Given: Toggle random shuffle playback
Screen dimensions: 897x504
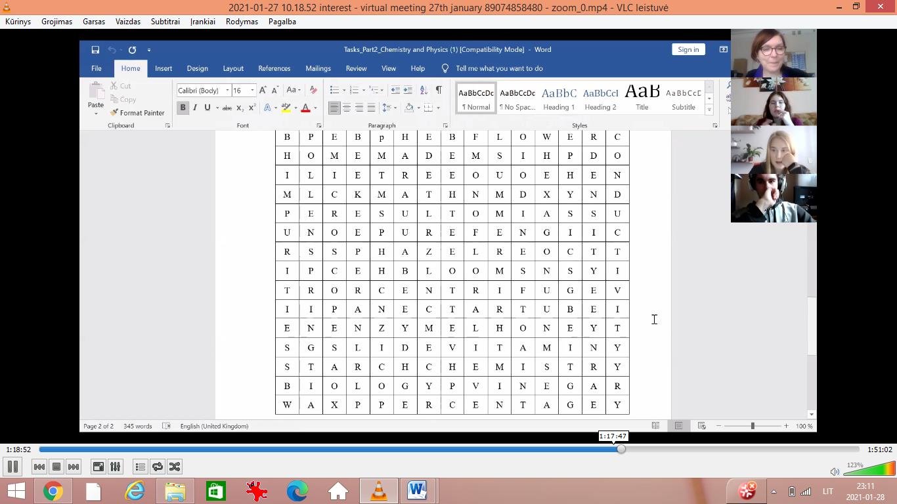Looking at the screenshot, I should pos(175,467).
